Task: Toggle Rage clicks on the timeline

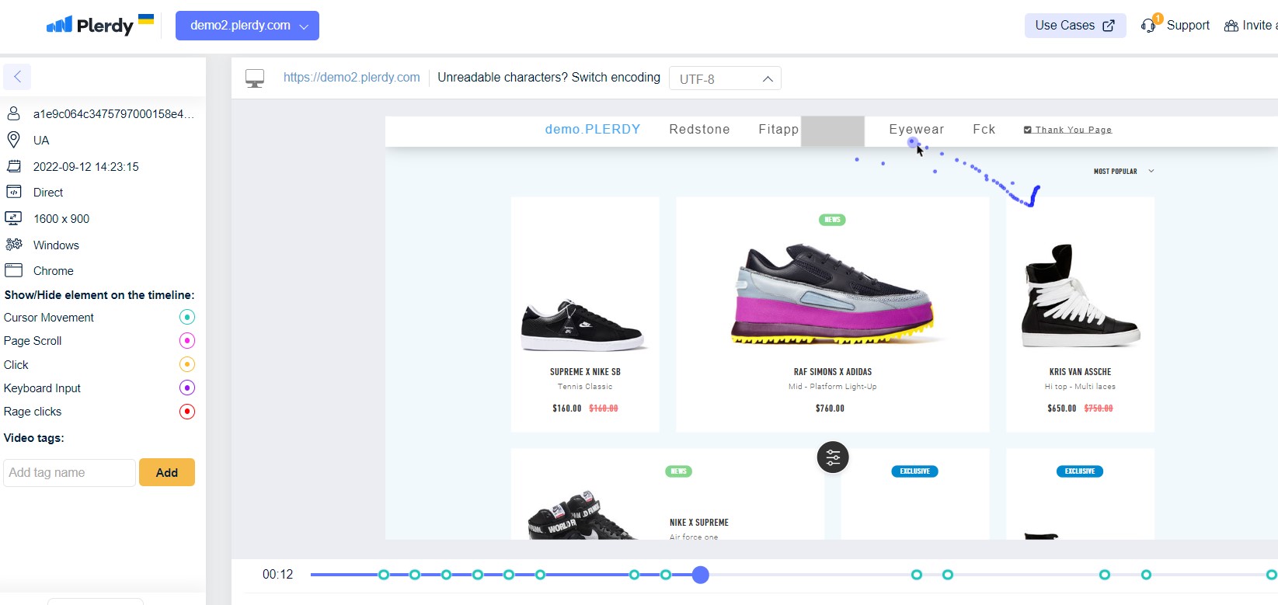Action: pos(187,412)
